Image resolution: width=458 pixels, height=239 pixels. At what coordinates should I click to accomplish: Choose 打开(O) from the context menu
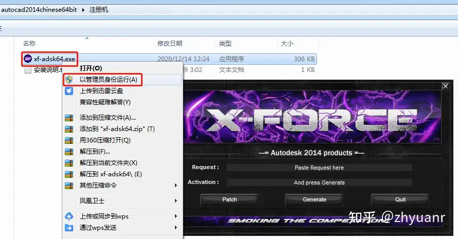[x=91, y=68]
